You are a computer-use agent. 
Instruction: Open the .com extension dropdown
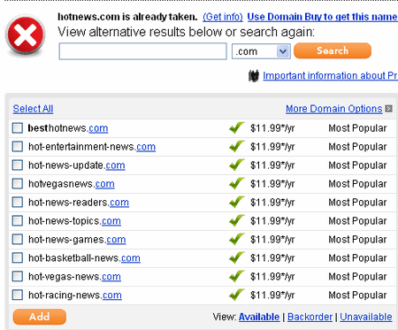coord(261,51)
